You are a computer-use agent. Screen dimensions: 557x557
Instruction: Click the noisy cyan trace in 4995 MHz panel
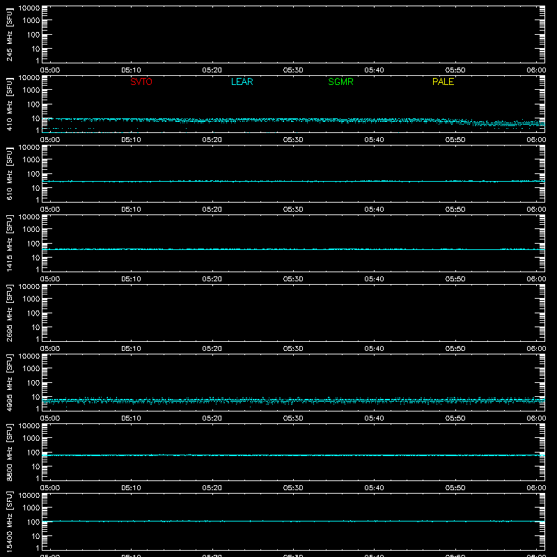(x=293, y=401)
